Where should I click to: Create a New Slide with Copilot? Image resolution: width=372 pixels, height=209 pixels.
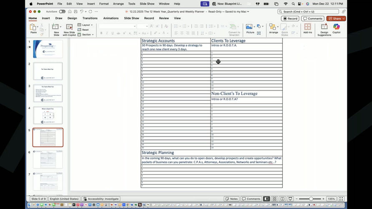[x=69, y=27]
